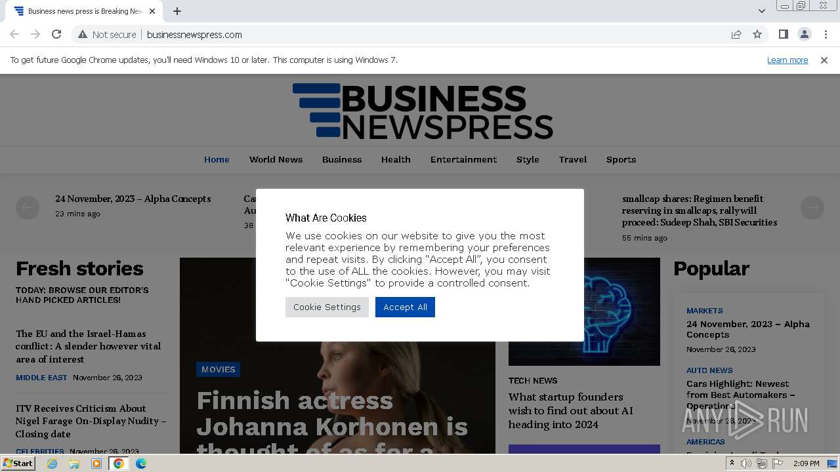840x472 pixels.
Task: Toggle the browser side panel
Action: coord(783,34)
